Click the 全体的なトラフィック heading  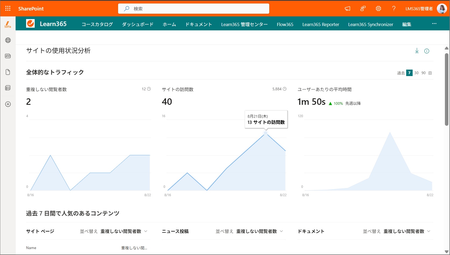[x=55, y=72]
